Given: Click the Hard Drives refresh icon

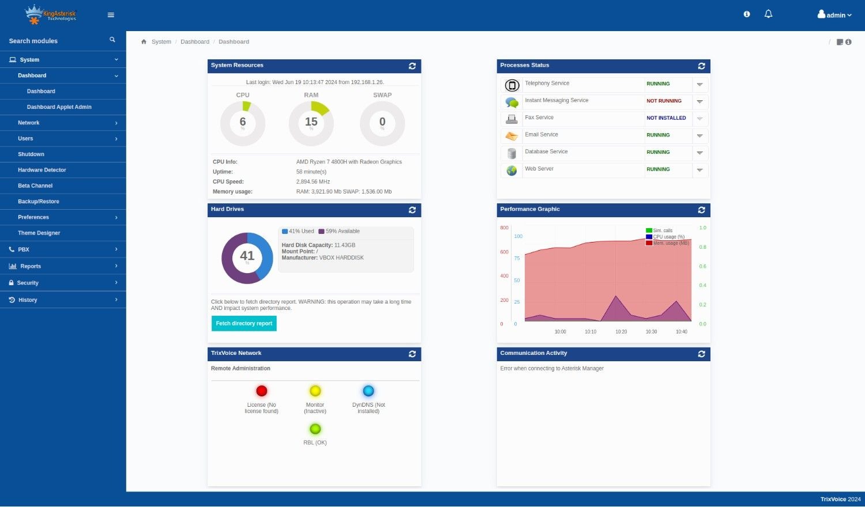Looking at the screenshot, I should [x=412, y=210].
